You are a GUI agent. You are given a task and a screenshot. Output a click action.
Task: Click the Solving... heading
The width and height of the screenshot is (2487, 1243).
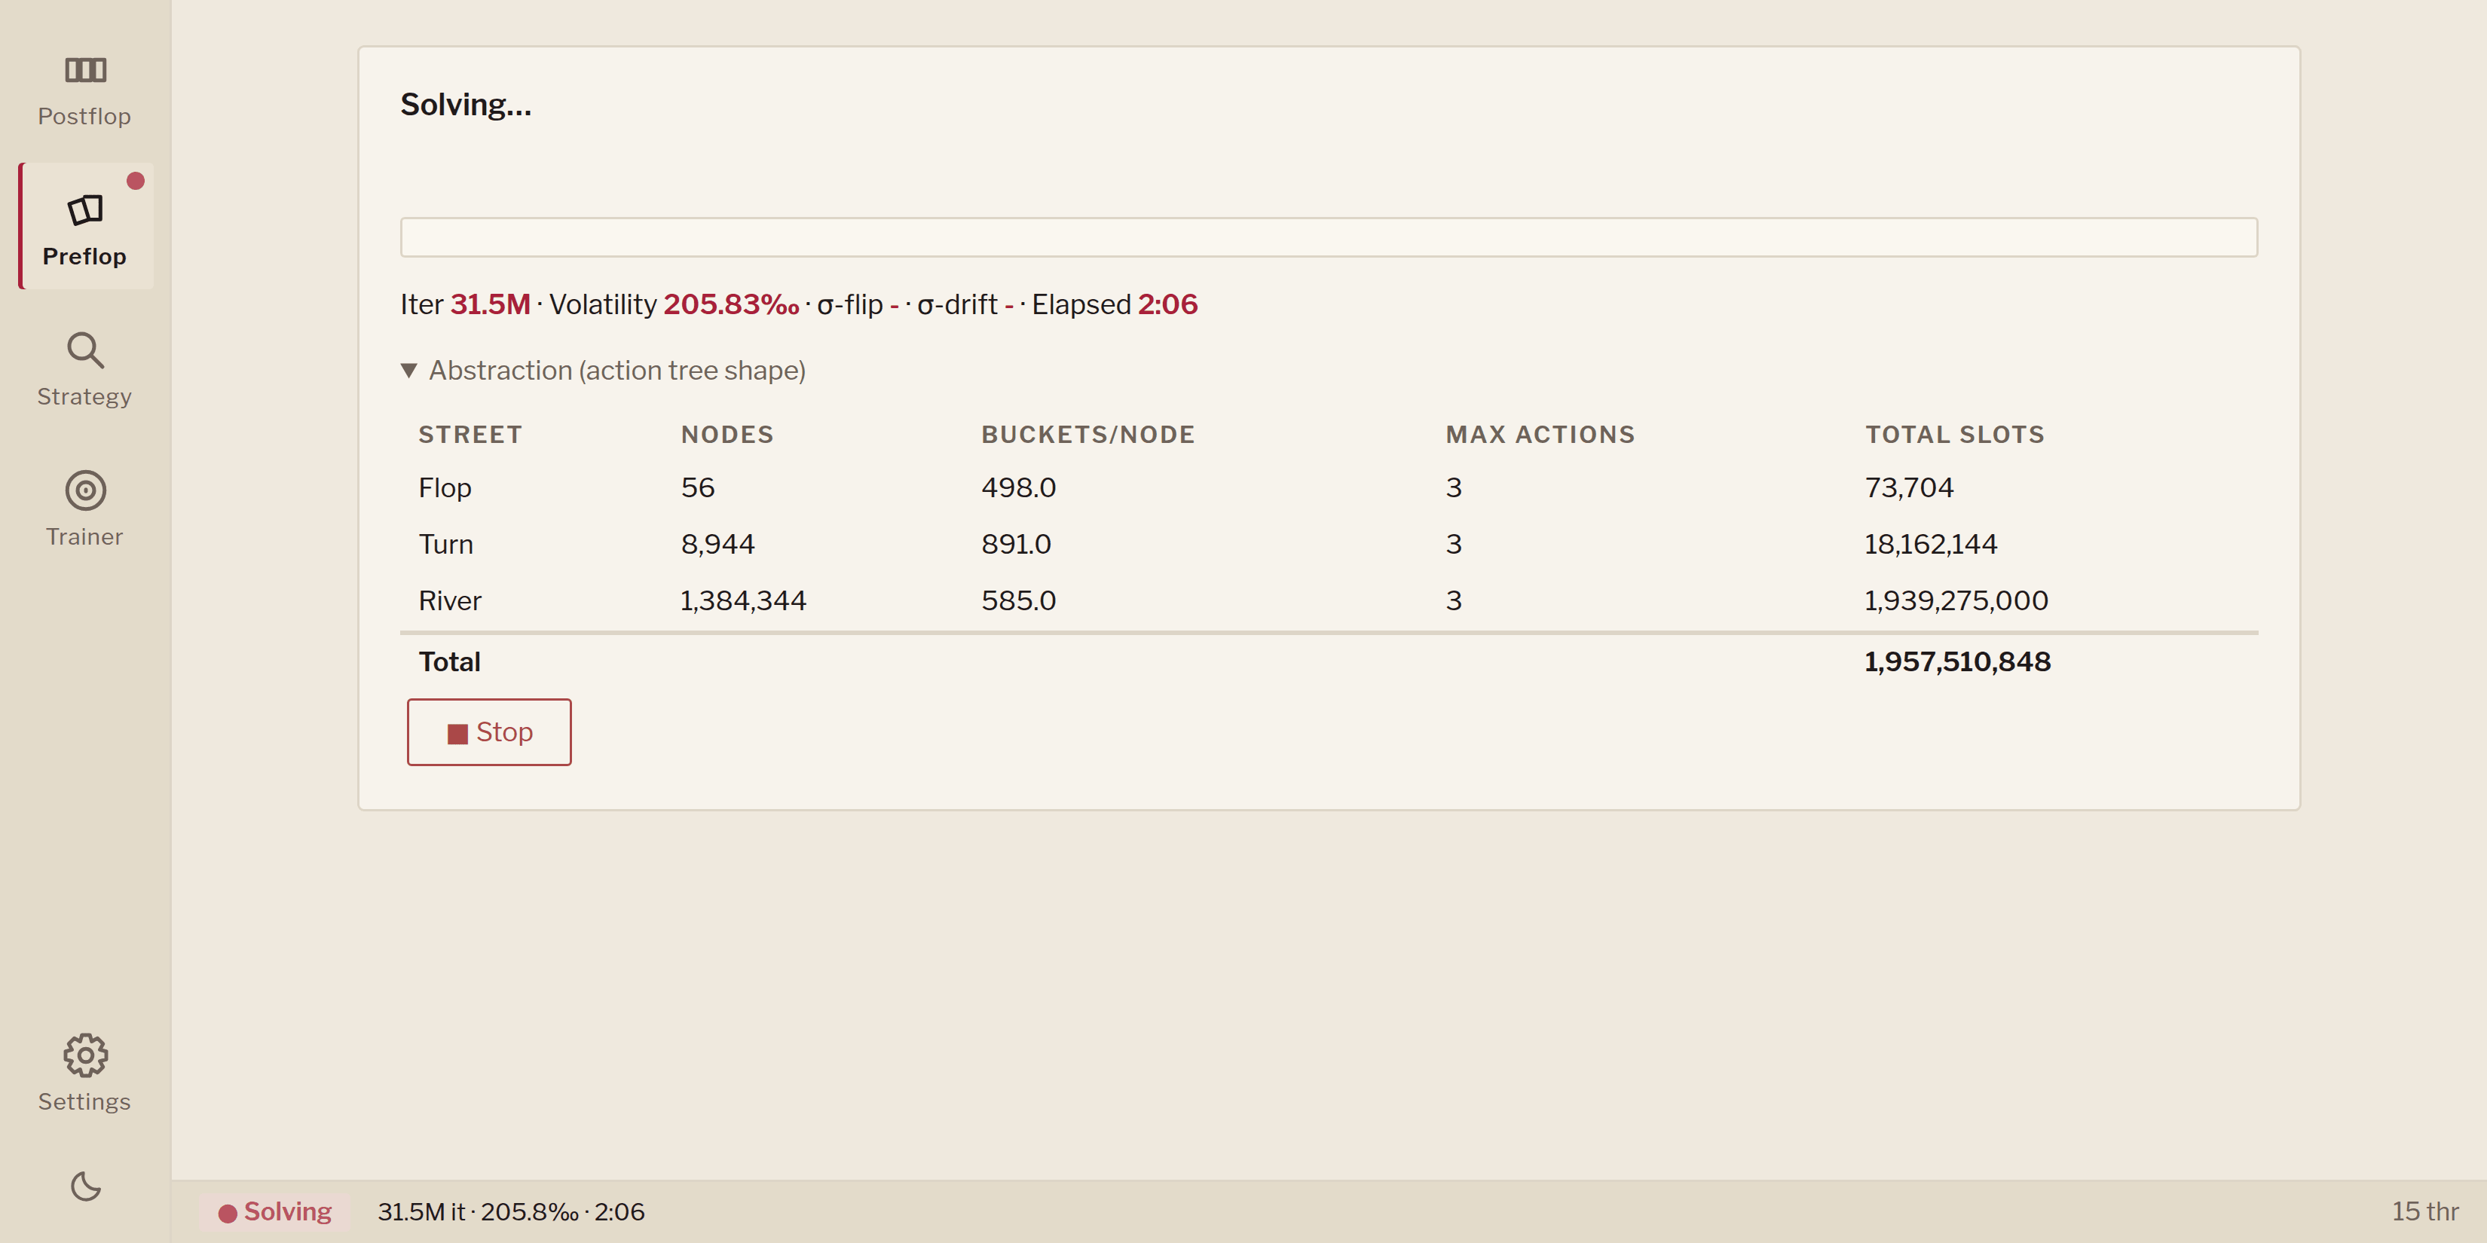point(465,104)
